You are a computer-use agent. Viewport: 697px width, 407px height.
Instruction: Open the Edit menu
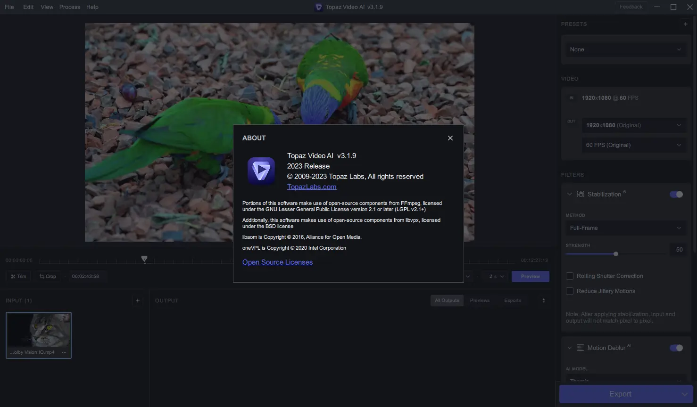point(28,7)
